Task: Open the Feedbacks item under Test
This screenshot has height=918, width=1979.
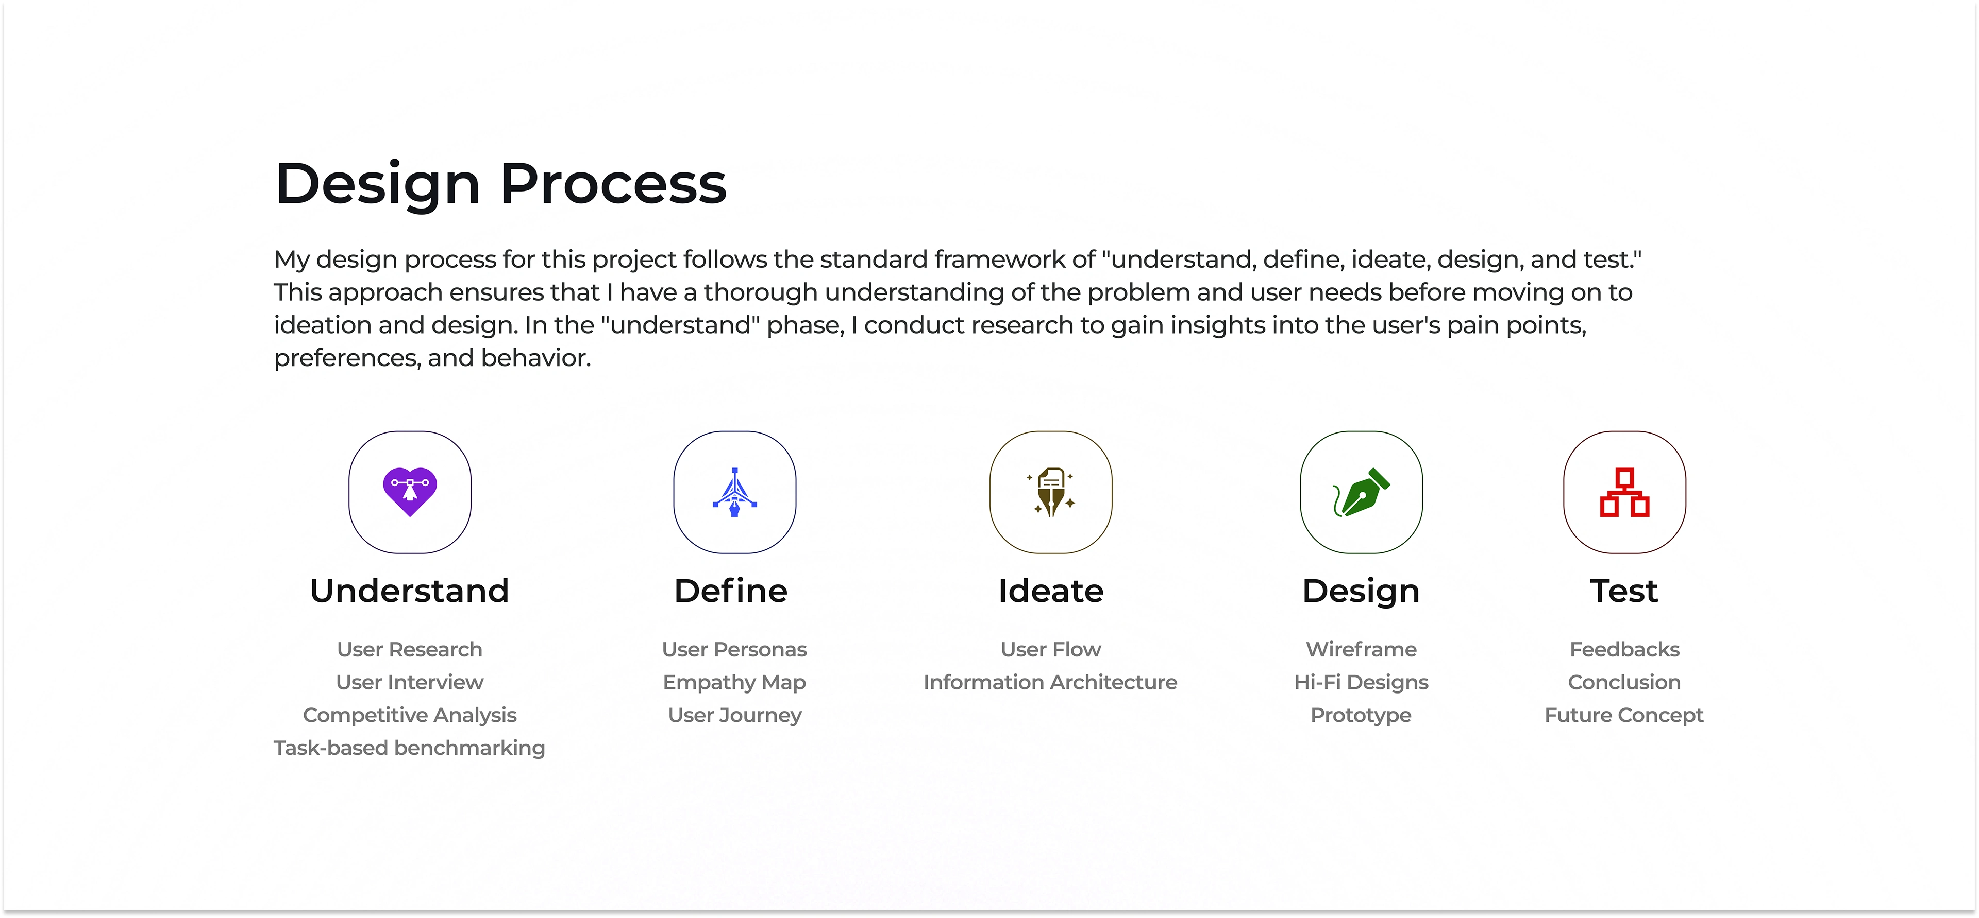Action: (x=1624, y=649)
